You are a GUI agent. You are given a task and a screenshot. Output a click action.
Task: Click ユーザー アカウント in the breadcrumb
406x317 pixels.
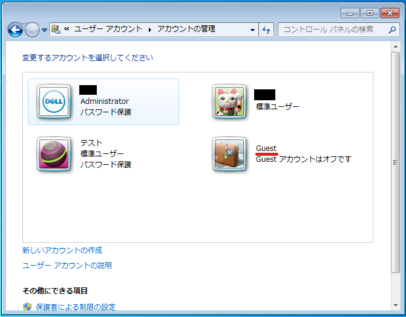click(x=108, y=29)
